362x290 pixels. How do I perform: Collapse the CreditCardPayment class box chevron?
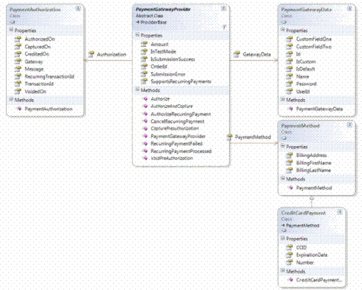340,212
